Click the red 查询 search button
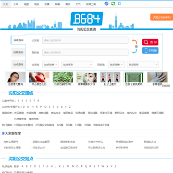173x173 pixels. click(x=150, y=42)
